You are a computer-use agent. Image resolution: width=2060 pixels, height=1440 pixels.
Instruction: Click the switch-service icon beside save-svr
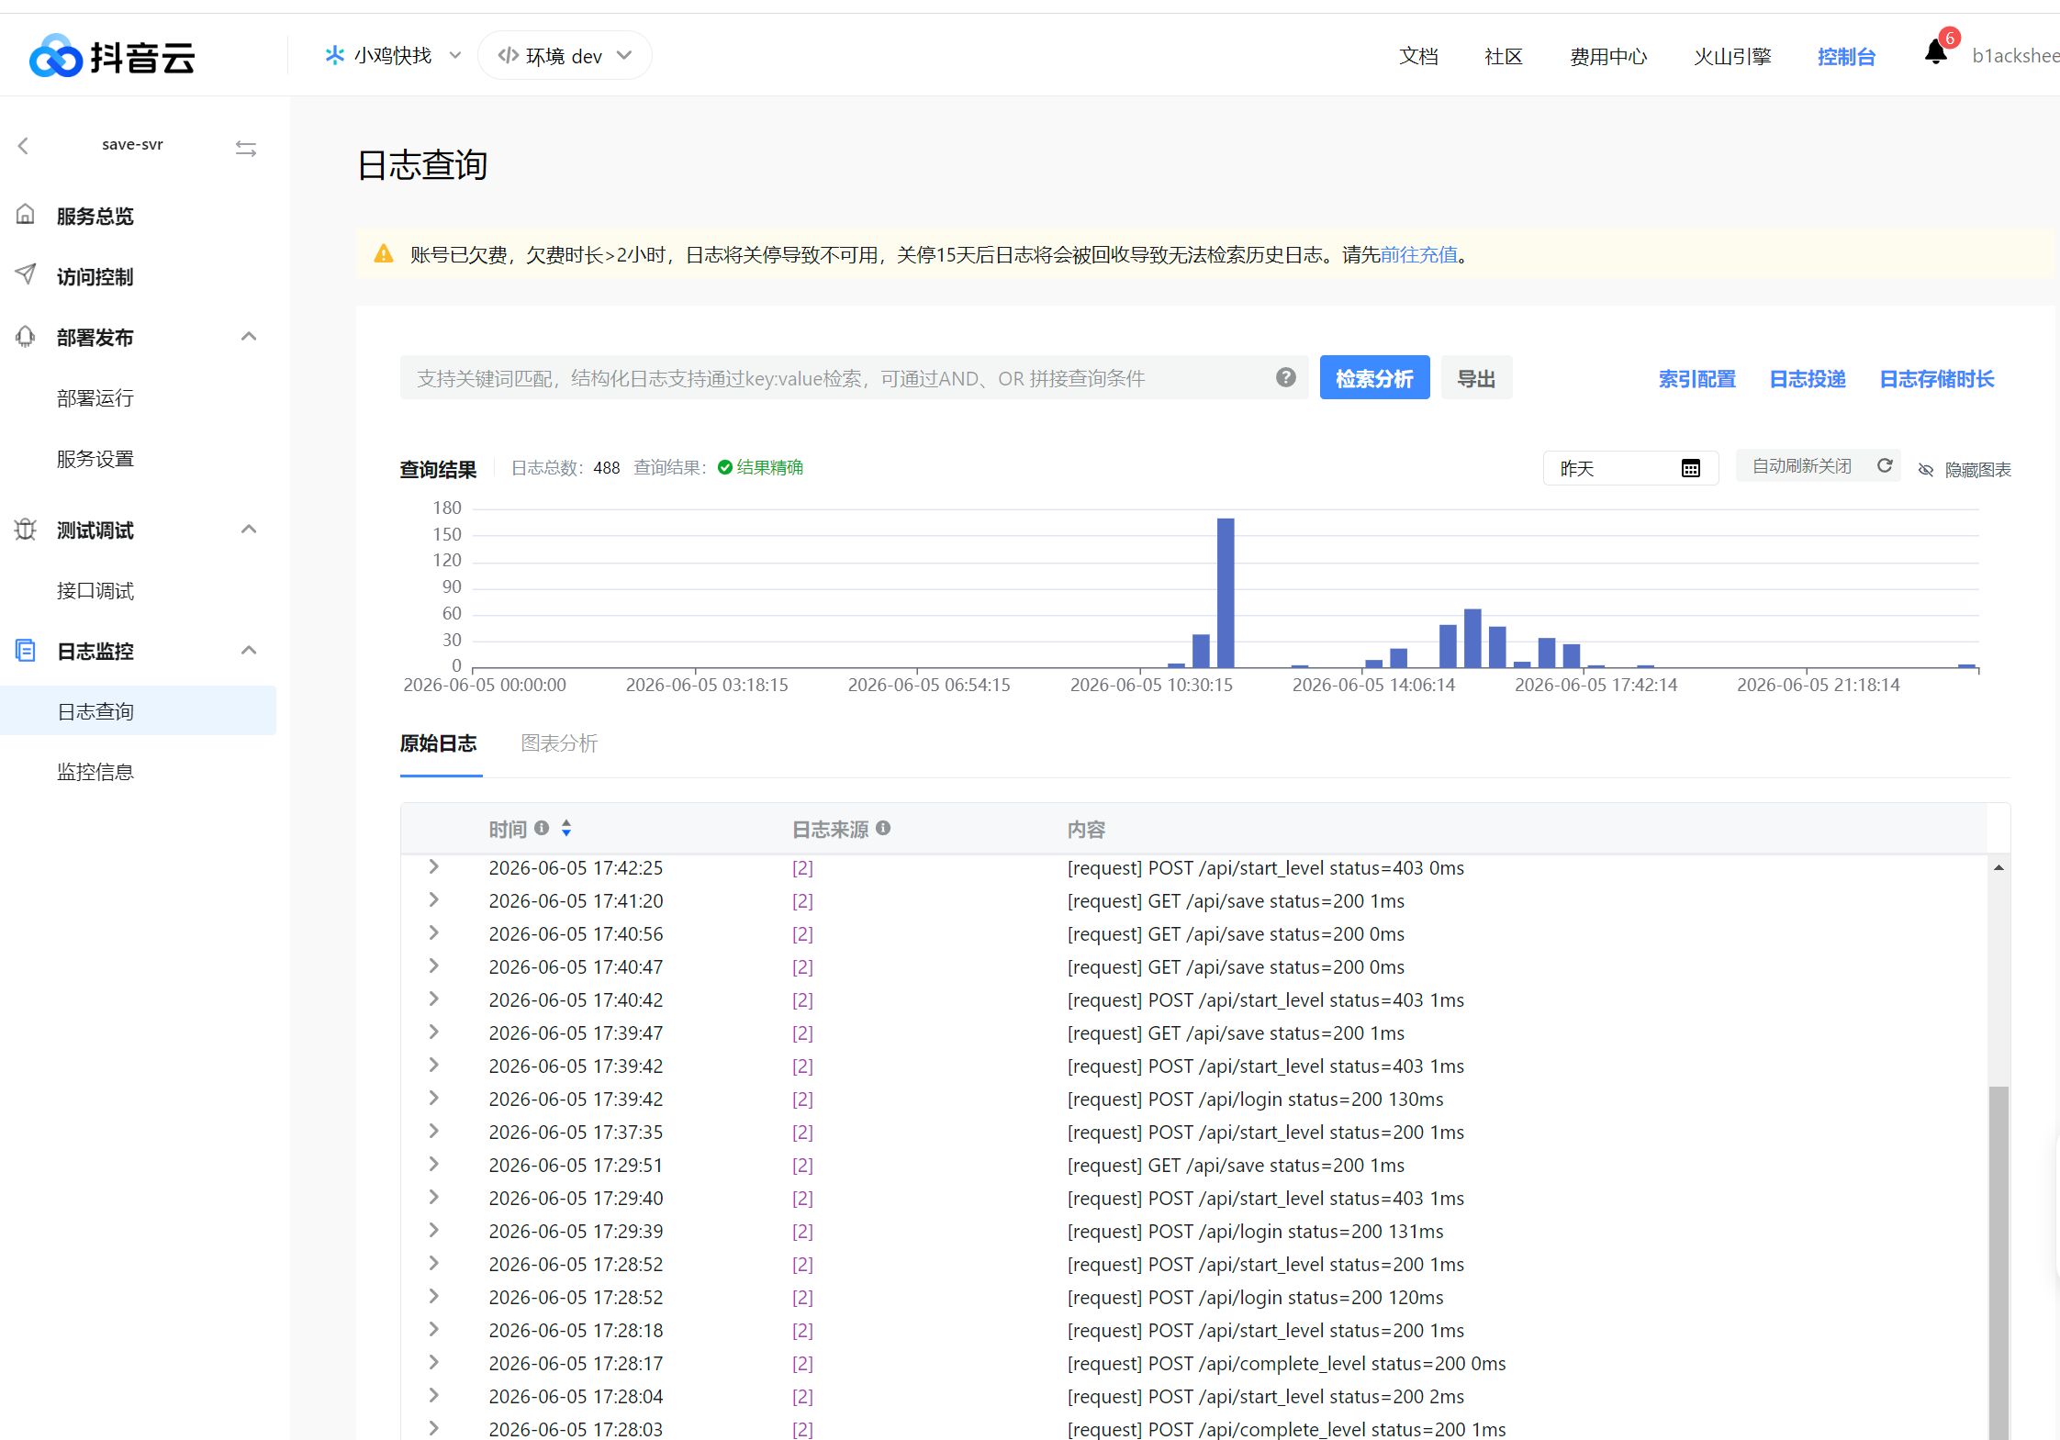click(245, 148)
